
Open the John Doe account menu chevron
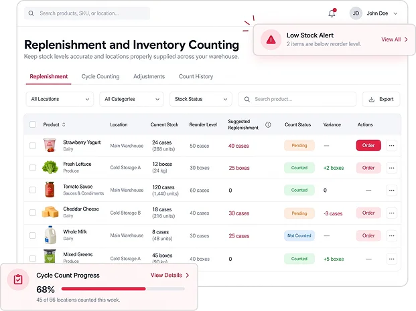pos(395,13)
